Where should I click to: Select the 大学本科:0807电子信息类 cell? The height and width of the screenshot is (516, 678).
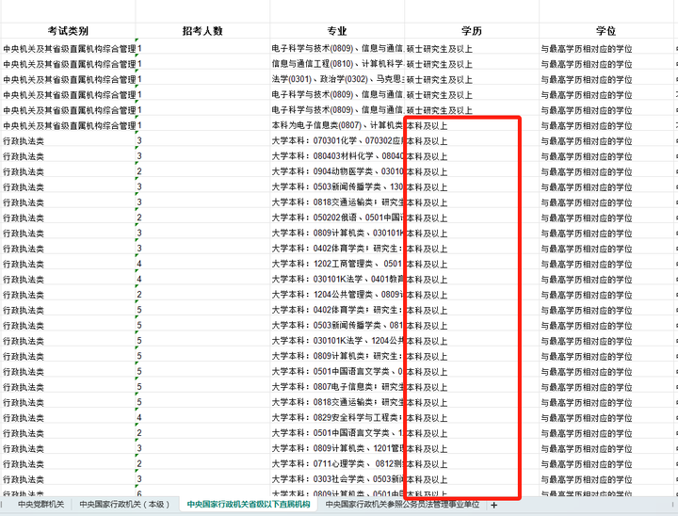pos(337,387)
